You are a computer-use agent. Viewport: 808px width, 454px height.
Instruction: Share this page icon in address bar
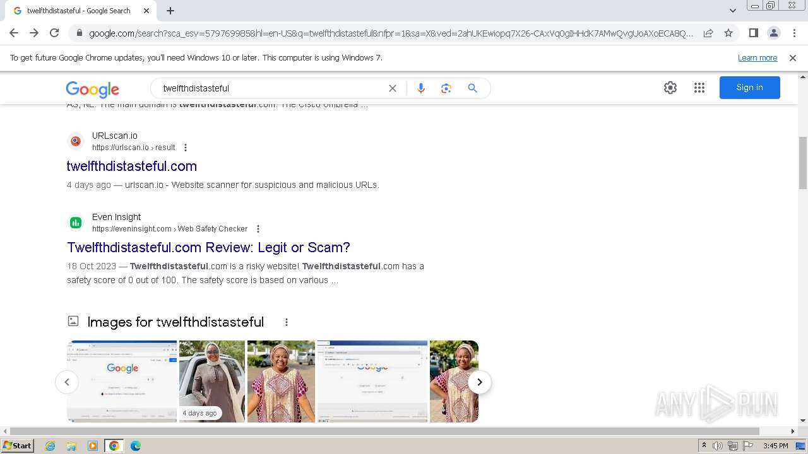click(x=708, y=33)
